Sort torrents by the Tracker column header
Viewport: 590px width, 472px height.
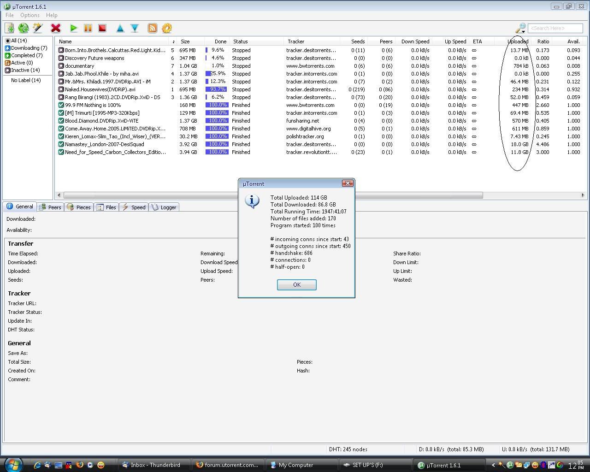click(312, 41)
